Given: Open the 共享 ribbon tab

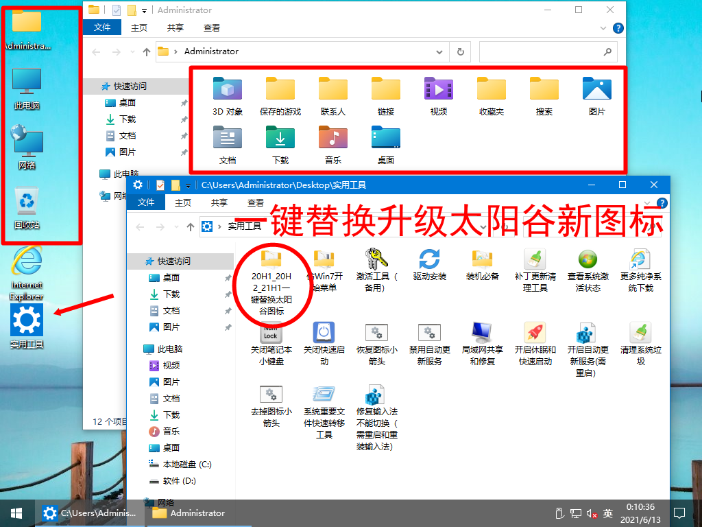Looking at the screenshot, I should coord(219,202).
